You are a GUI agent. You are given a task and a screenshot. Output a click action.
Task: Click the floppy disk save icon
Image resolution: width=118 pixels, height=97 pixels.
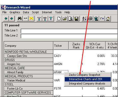click(x=76, y=18)
